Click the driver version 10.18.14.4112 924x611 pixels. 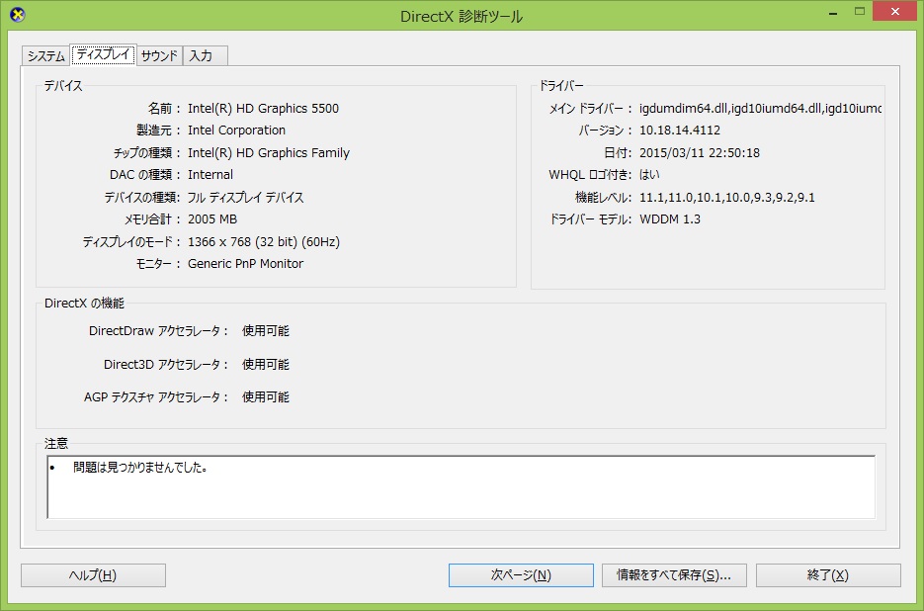point(680,131)
